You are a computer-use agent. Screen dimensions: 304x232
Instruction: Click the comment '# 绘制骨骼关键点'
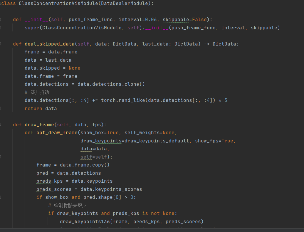click(x=67, y=206)
